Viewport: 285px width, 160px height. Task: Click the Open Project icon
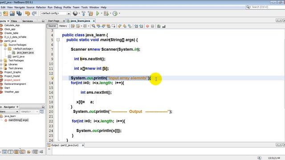click(x=12, y=13)
